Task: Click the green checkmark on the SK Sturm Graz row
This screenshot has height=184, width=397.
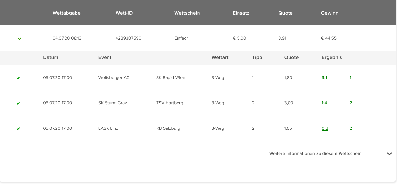Action: (x=18, y=103)
